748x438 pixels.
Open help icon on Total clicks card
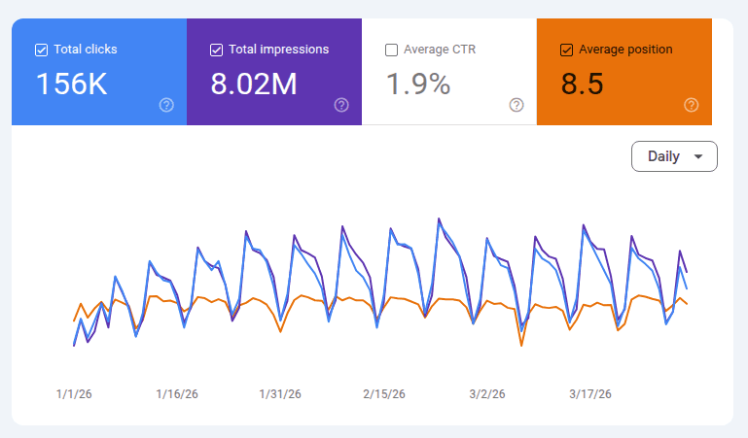coord(166,105)
